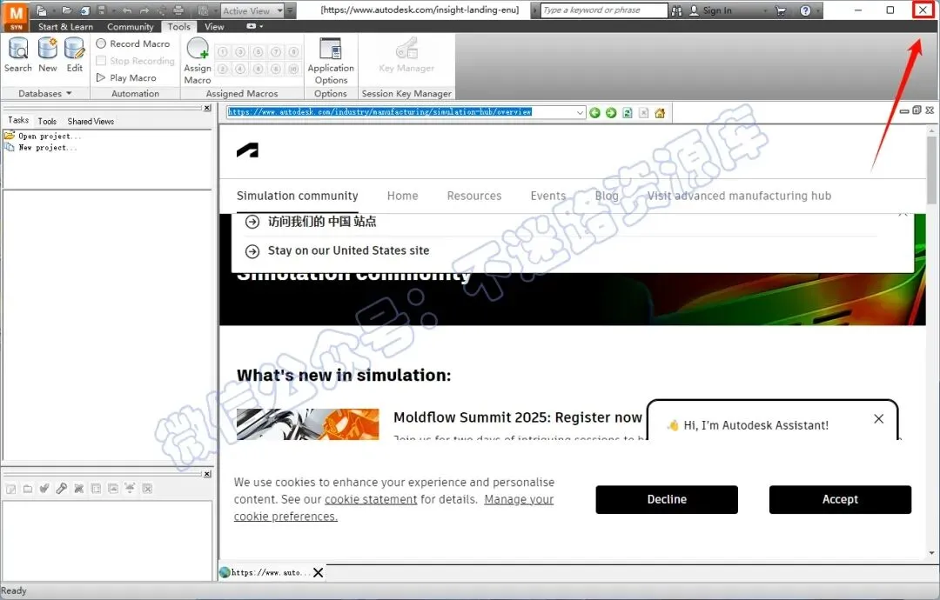
Task: Run Play Macro
Action: click(126, 78)
